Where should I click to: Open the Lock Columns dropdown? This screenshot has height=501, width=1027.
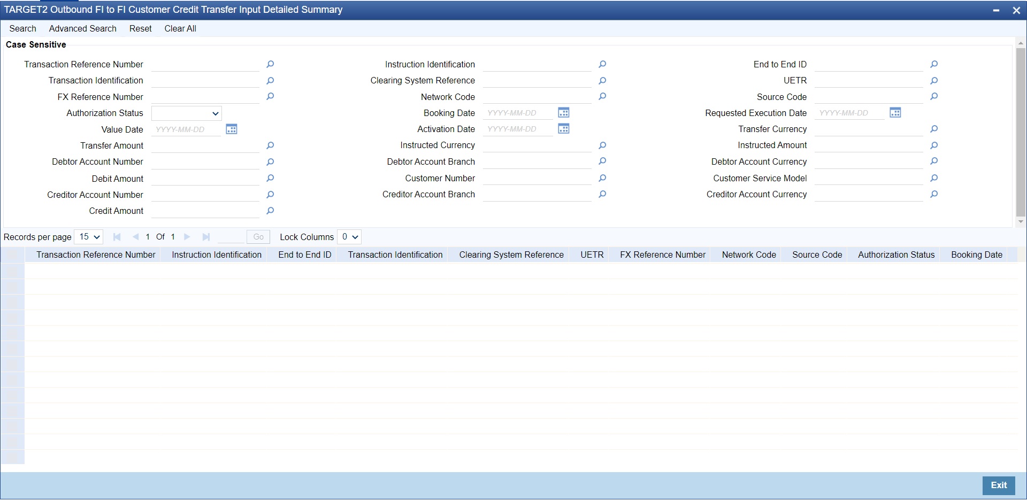pyautogui.click(x=349, y=237)
